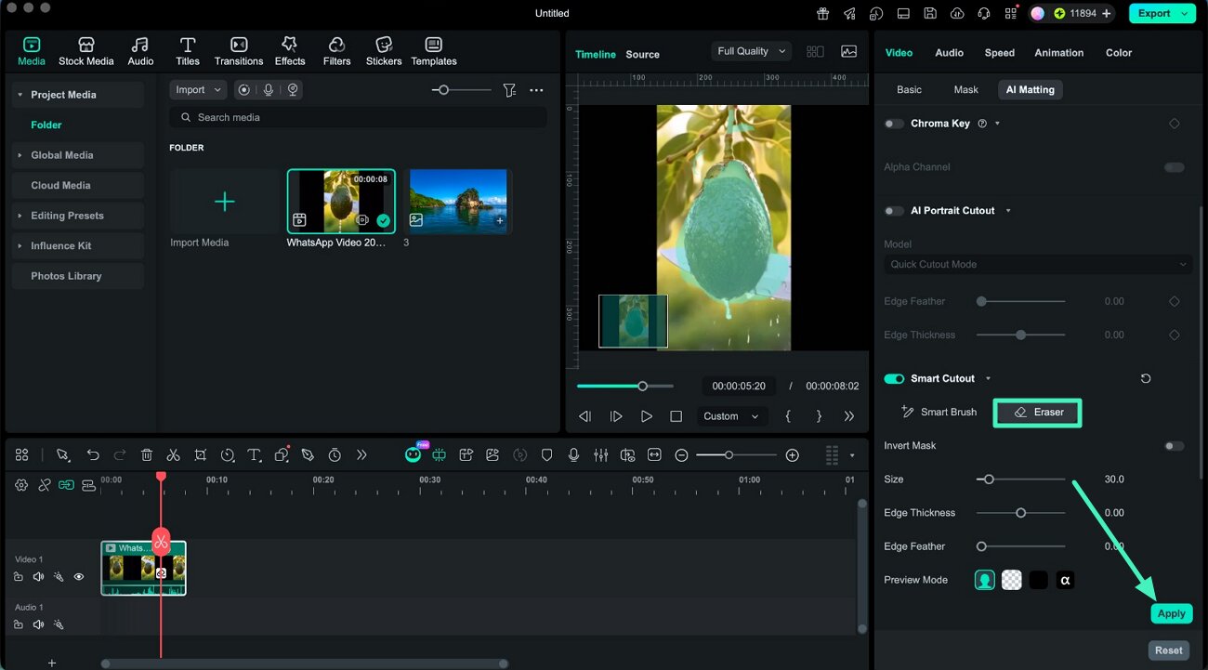Open the Export dropdown arrow
This screenshot has width=1208, height=670.
(1183, 13)
